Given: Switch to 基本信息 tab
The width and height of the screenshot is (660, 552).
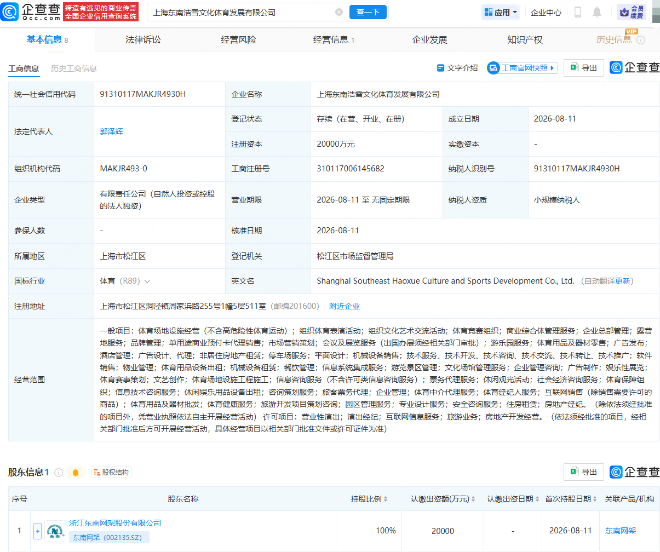Looking at the screenshot, I should coord(48,39).
